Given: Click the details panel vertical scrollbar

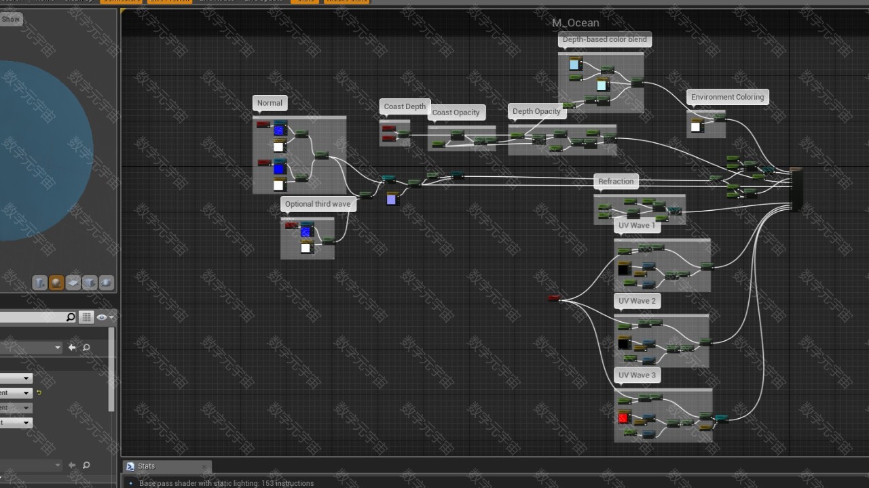Looking at the screenshot, I should (x=111, y=369).
